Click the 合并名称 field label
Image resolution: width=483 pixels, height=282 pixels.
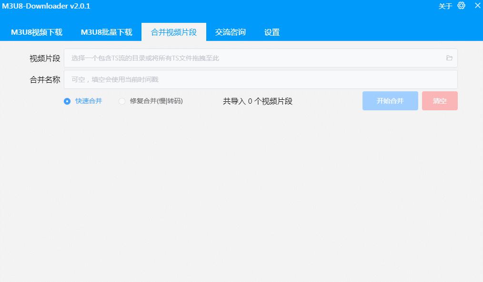click(44, 79)
